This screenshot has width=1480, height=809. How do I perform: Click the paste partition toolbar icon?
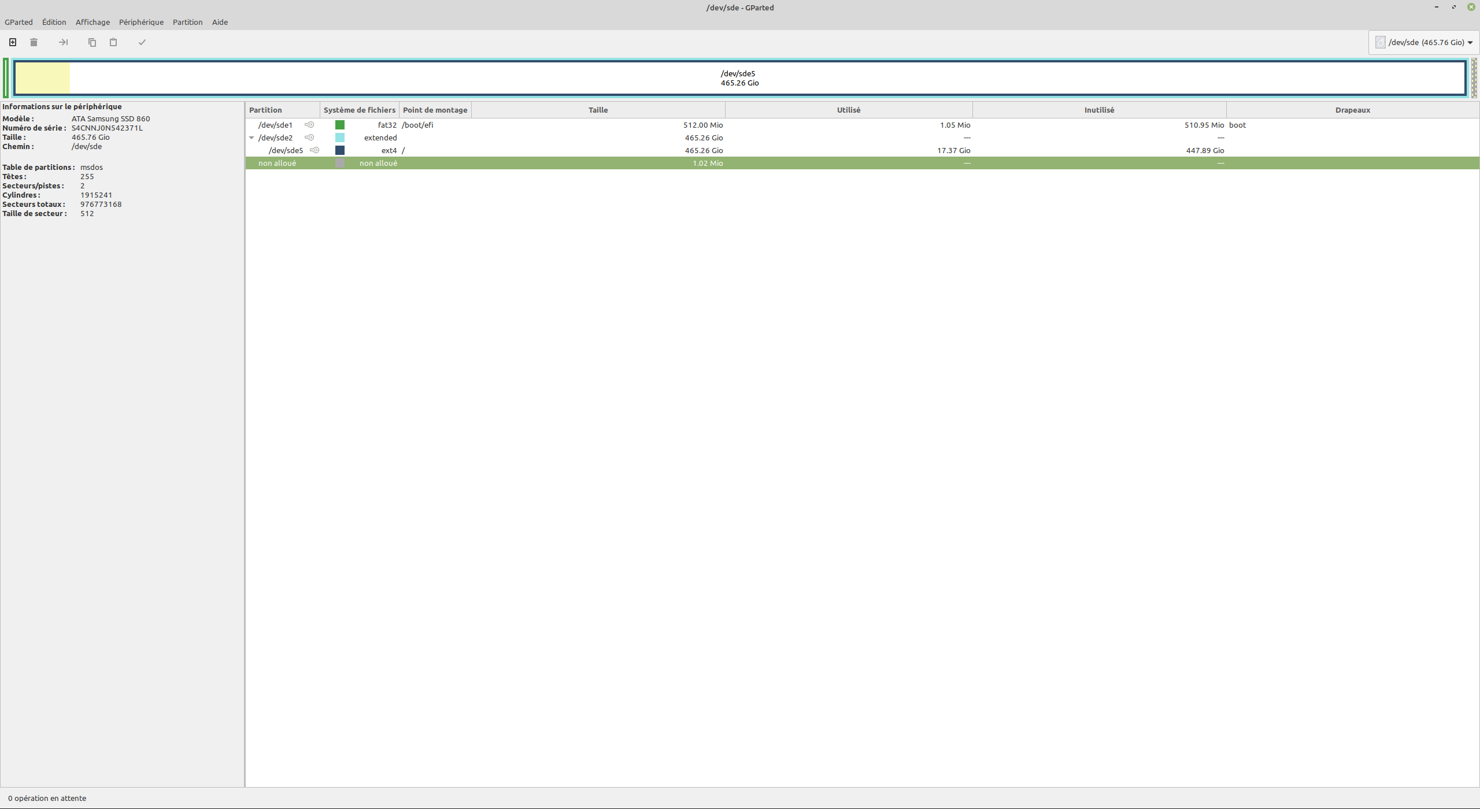click(113, 42)
